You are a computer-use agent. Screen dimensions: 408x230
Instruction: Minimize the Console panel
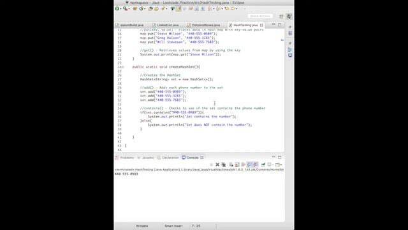click(273, 157)
